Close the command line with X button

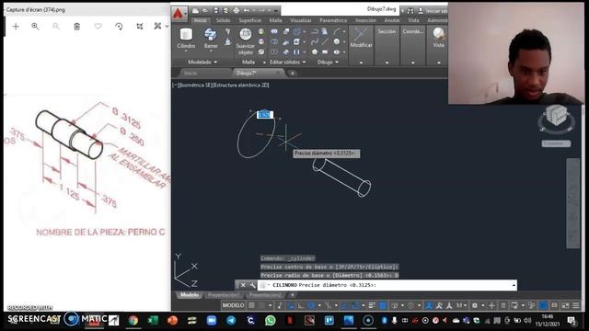click(243, 285)
